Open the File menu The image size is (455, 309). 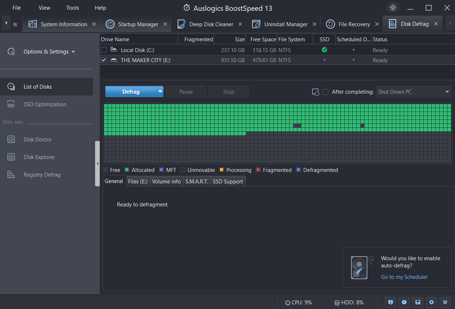(17, 8)
